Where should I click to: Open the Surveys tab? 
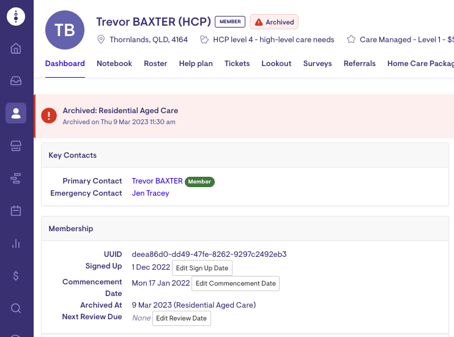tap(317, 64)
